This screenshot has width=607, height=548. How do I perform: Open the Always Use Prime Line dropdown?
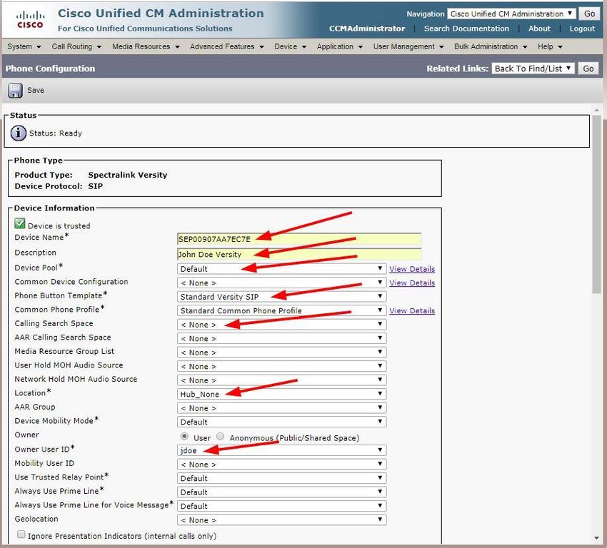click(281, 492)
